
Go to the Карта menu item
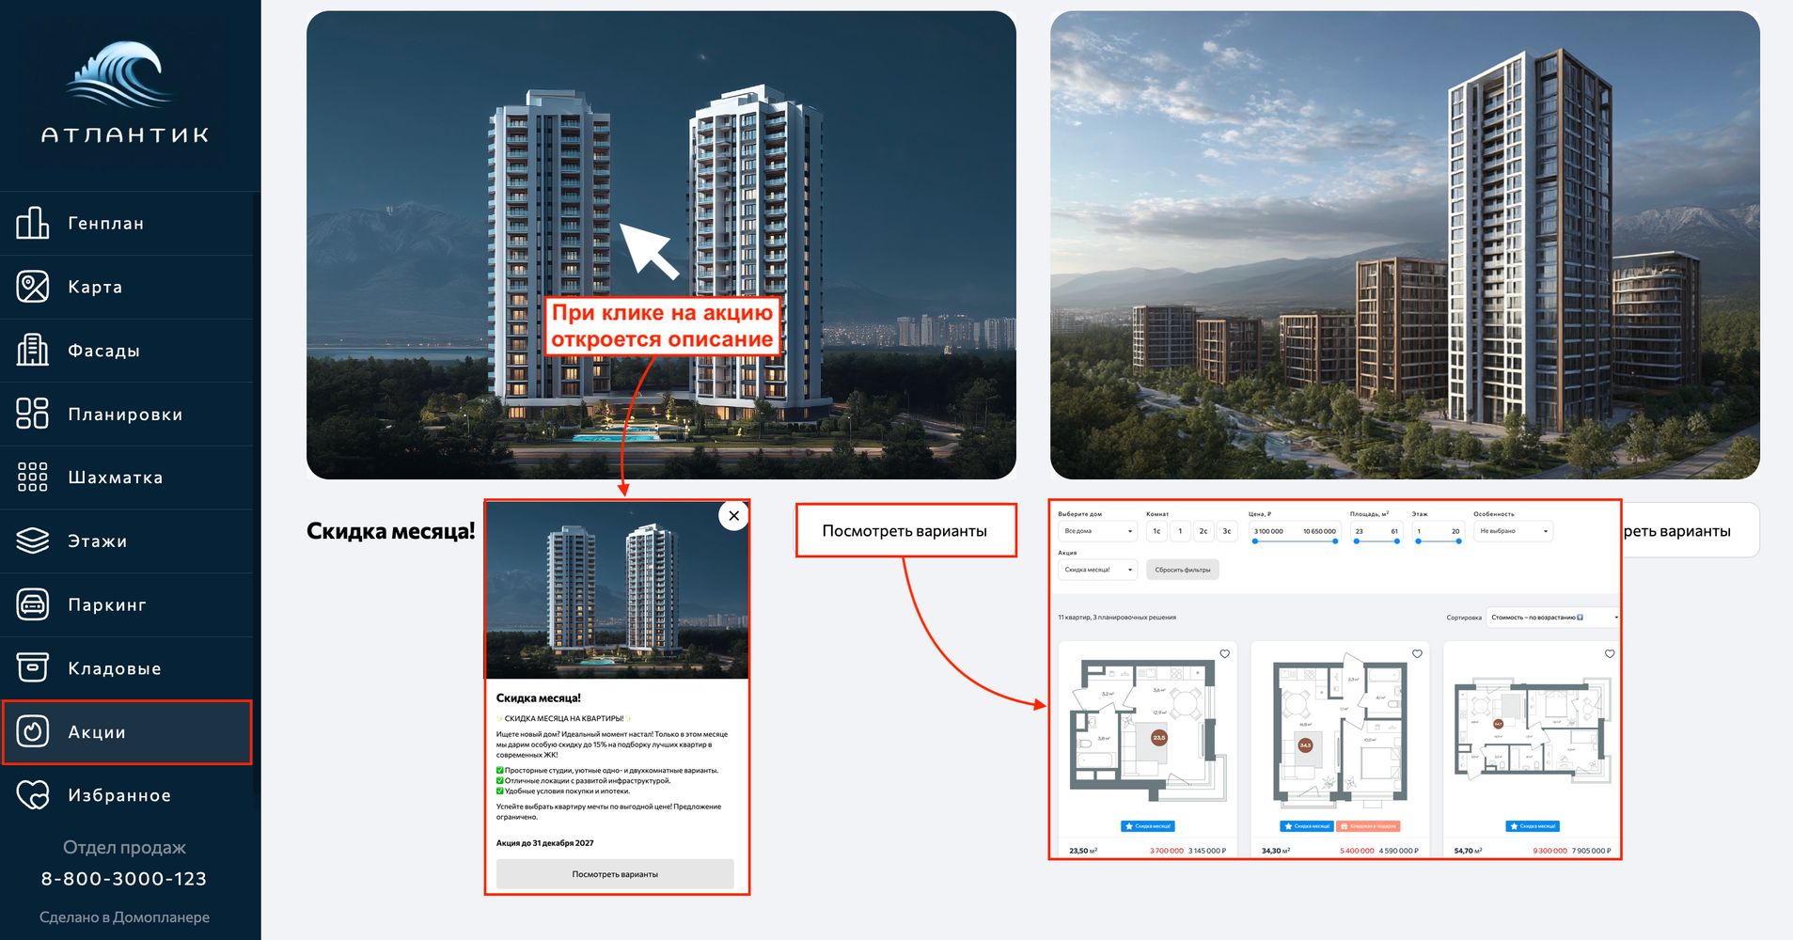127,287
